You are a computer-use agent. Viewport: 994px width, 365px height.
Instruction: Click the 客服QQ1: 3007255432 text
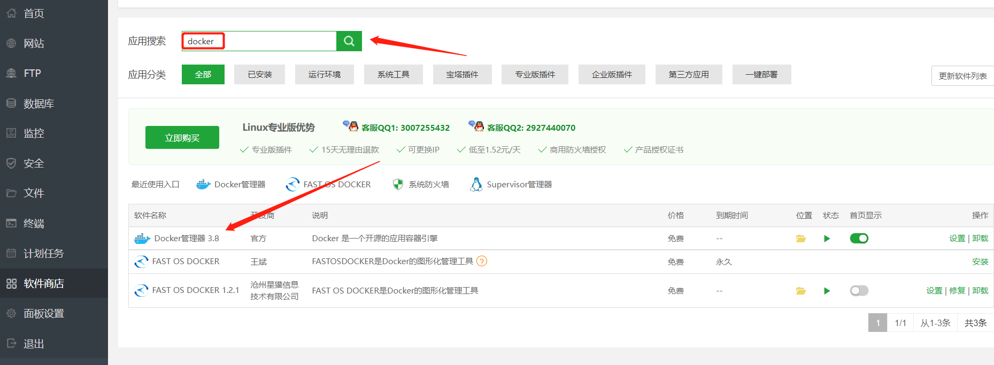[405, 128]
